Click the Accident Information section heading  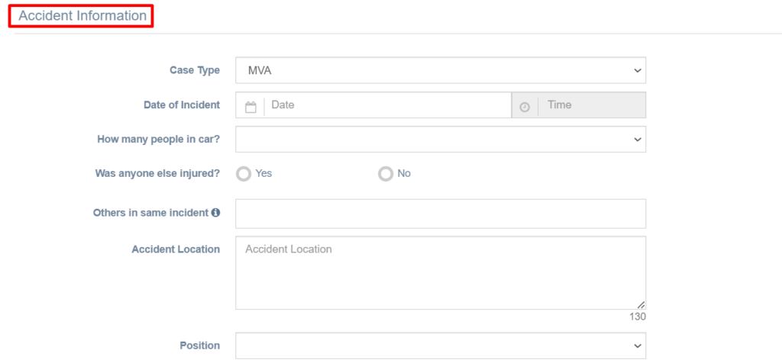(x=82, y=16)
